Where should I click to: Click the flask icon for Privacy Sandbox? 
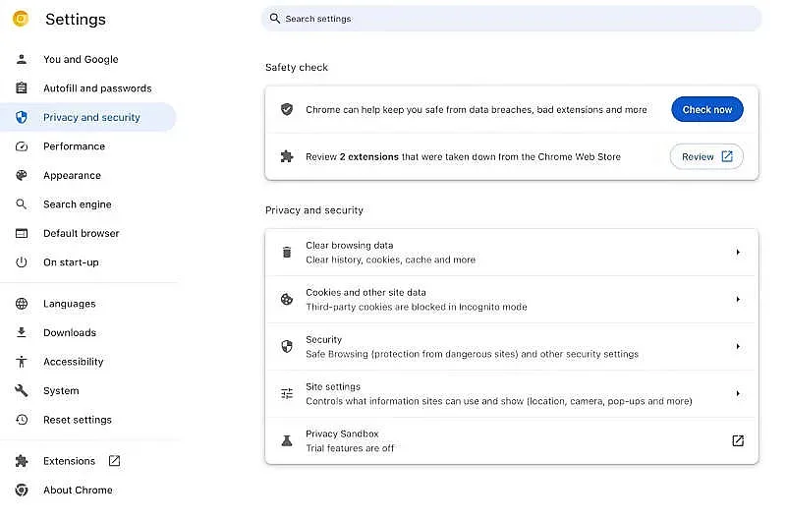[287, 440]
